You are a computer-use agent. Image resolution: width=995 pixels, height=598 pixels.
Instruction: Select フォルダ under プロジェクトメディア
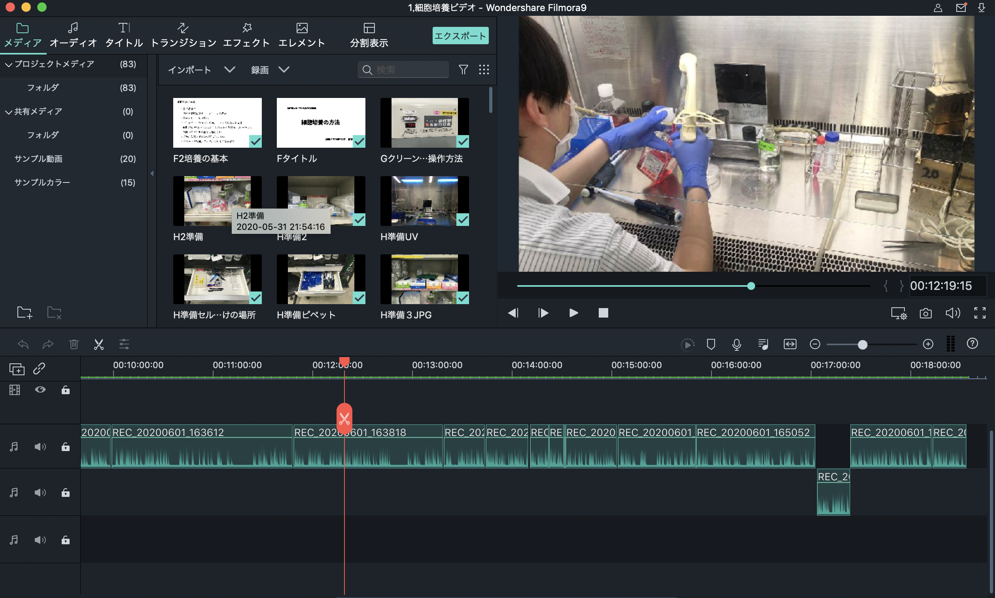click(x=74, y=87)
